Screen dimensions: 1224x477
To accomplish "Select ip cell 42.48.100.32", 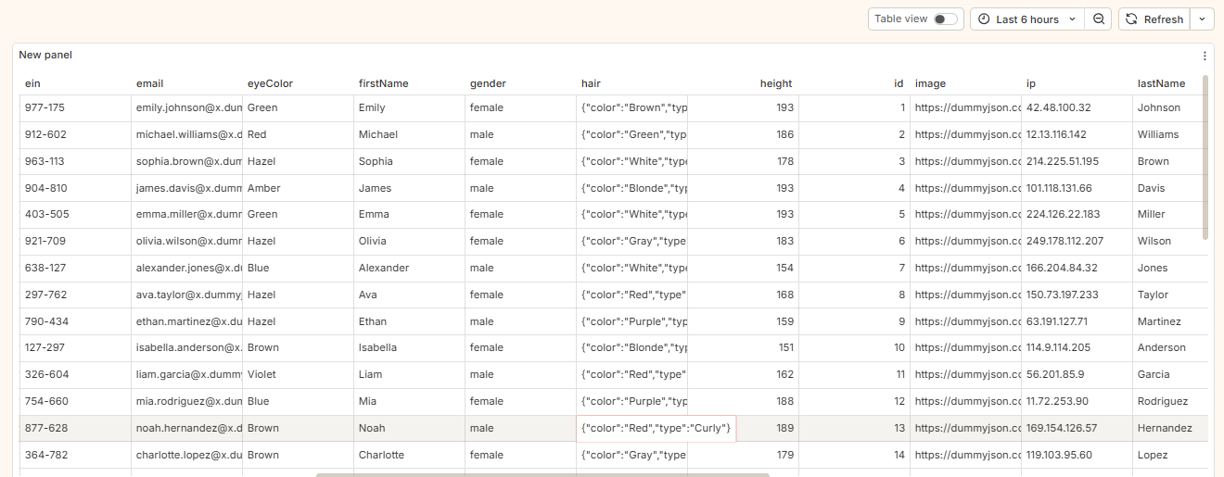I will (1077, 108).
